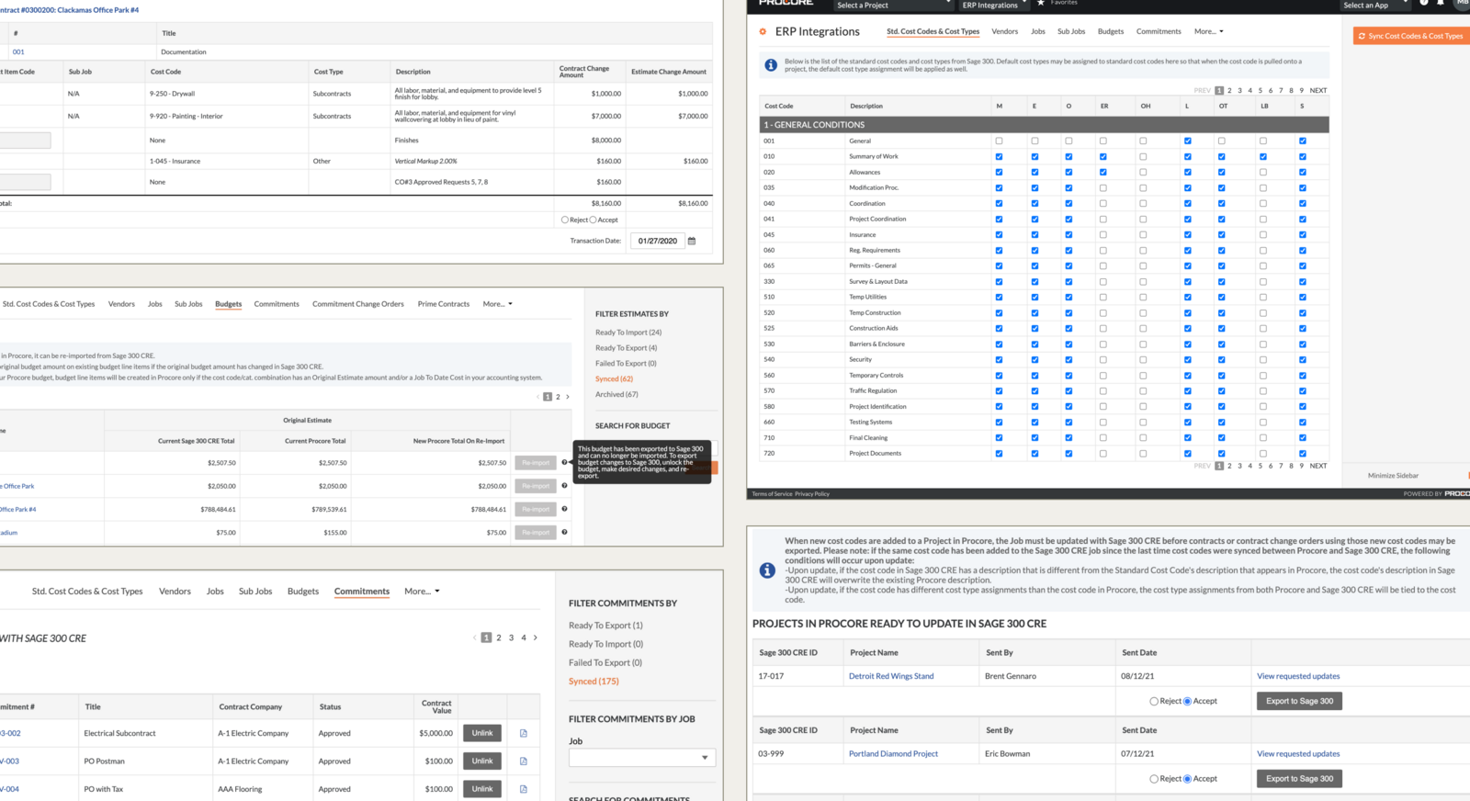This screenshot has width=1470, height=801.
Task: Click the orange gear icon beside ERP Integrations
Action: point(763,32)
